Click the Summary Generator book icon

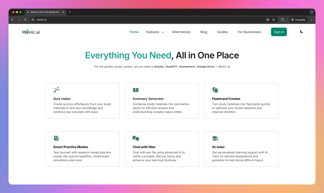click(x=136, y=90)
